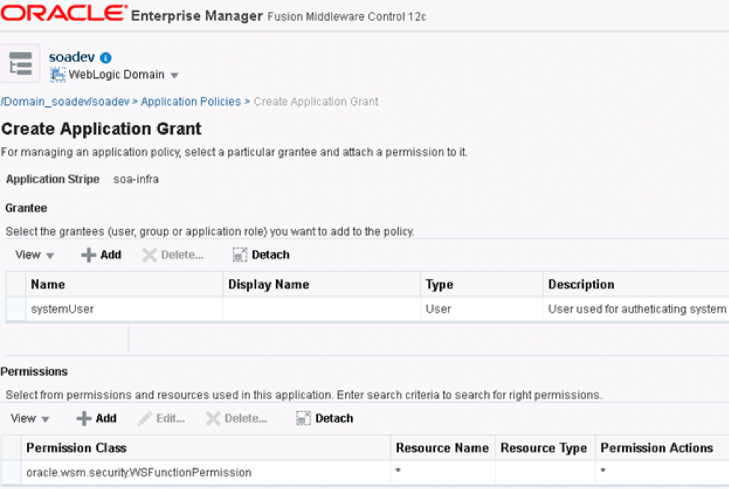Add a grantee with the Add button
This screenshot has width=729, height=489.
click(101, 255)
